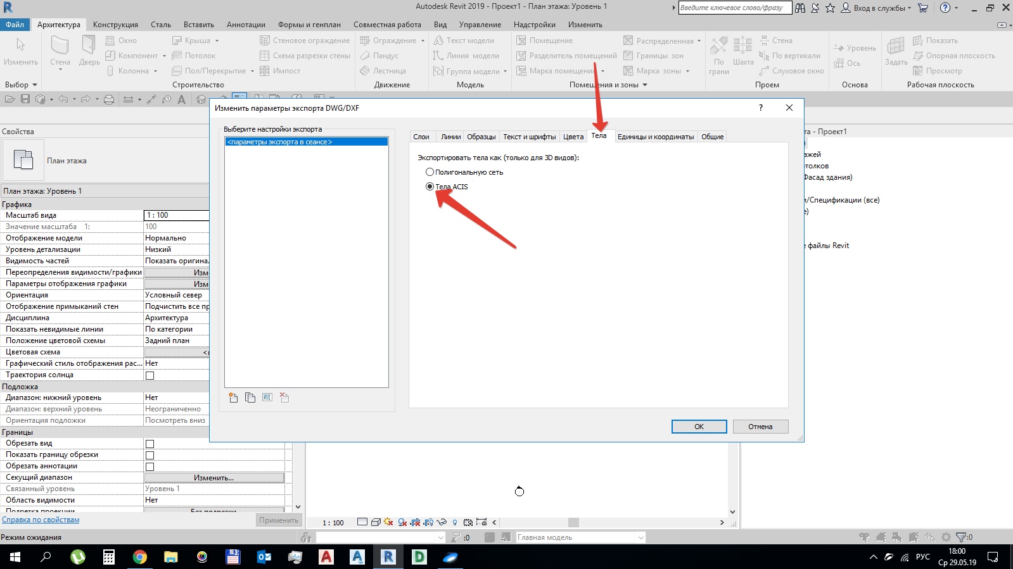Create a new export setup in the dialog

[x=233, y=397]
